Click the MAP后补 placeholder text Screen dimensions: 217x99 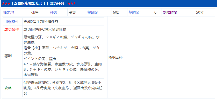coord(115,58)
